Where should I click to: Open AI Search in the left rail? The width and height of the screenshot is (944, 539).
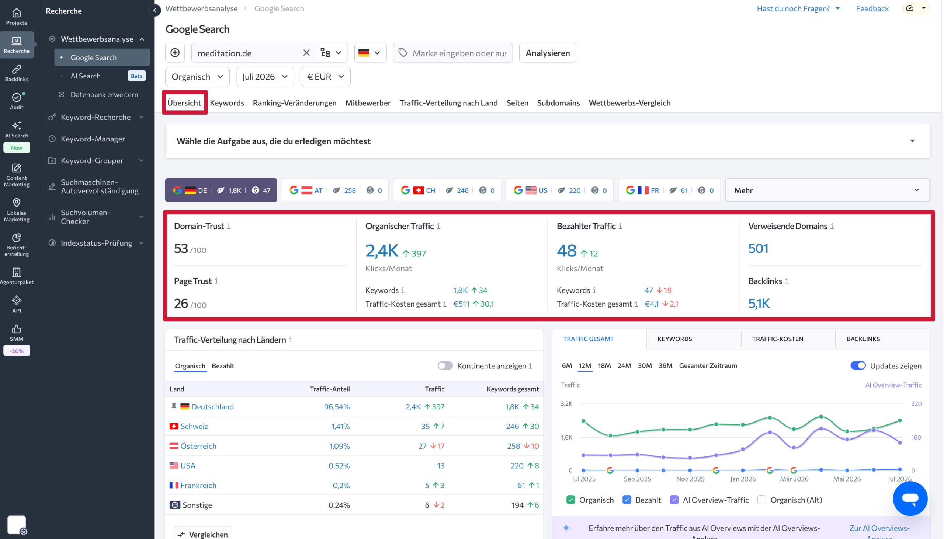point(17,130)
